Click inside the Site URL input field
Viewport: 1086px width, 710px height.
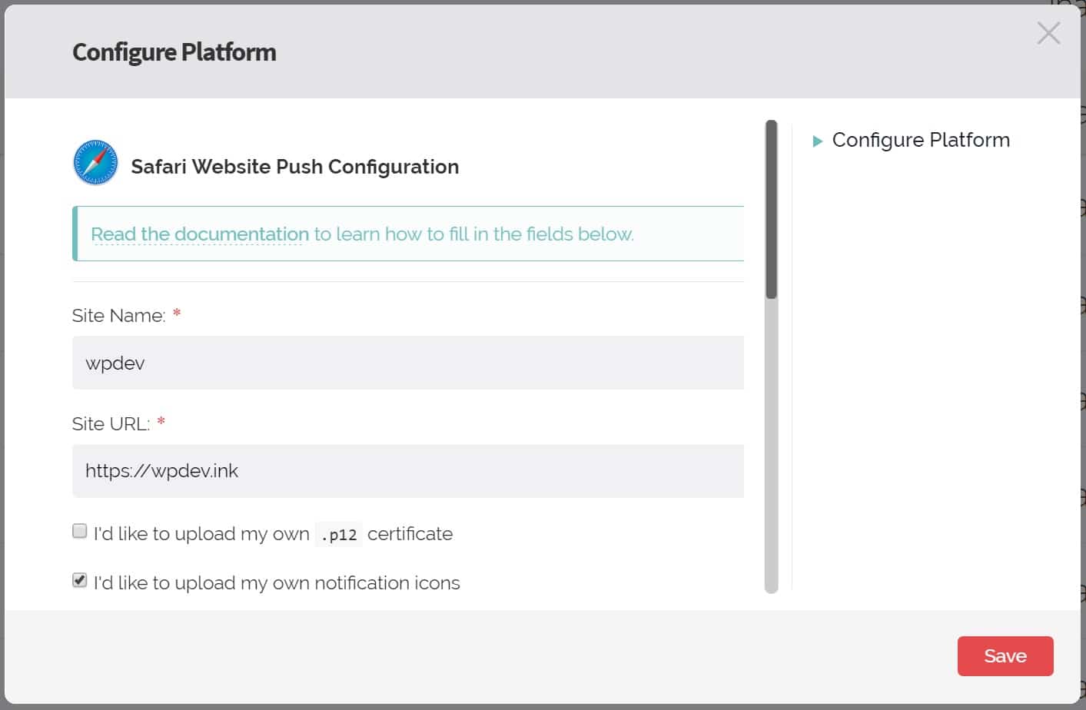point(407,471)
